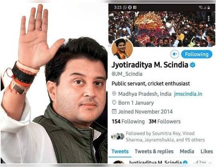Image resolution: width=216 pixels, height=167 pixels.
Task: Open the Followed by Soumitra Roy list
Action: [158, 137]
